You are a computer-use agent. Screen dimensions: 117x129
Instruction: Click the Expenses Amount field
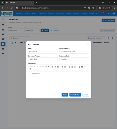click(x=43, y=59)
